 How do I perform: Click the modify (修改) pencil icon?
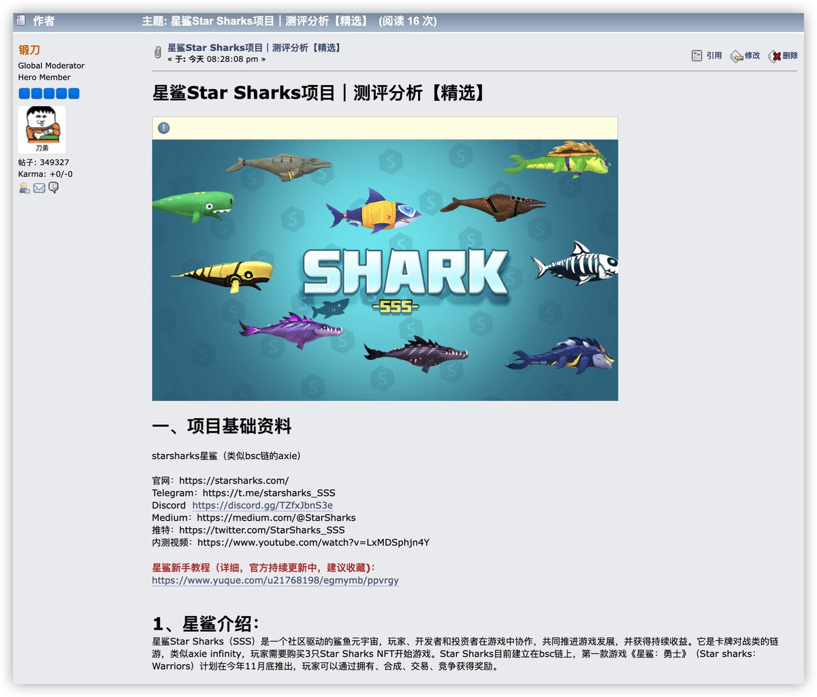pos(737,56)
